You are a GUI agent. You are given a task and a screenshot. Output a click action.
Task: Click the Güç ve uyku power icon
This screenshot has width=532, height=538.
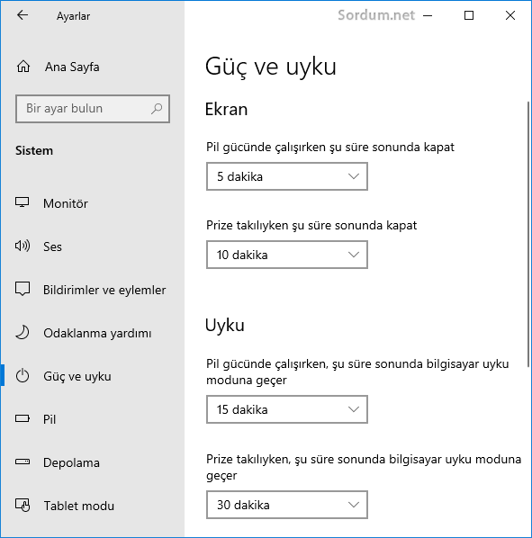(x=23, y=376)
